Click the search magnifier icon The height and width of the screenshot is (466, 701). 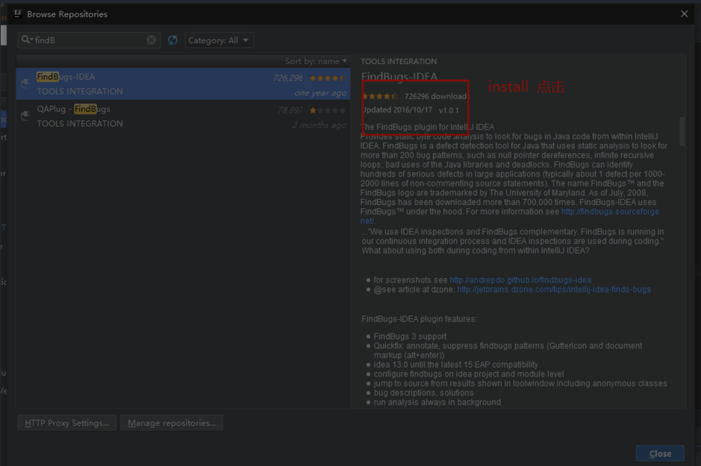[x=27, y=40]
